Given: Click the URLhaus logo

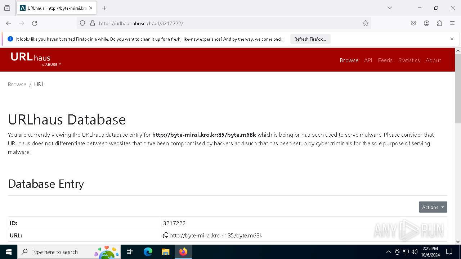Looking at the screenshot, I should click(36, 59).
